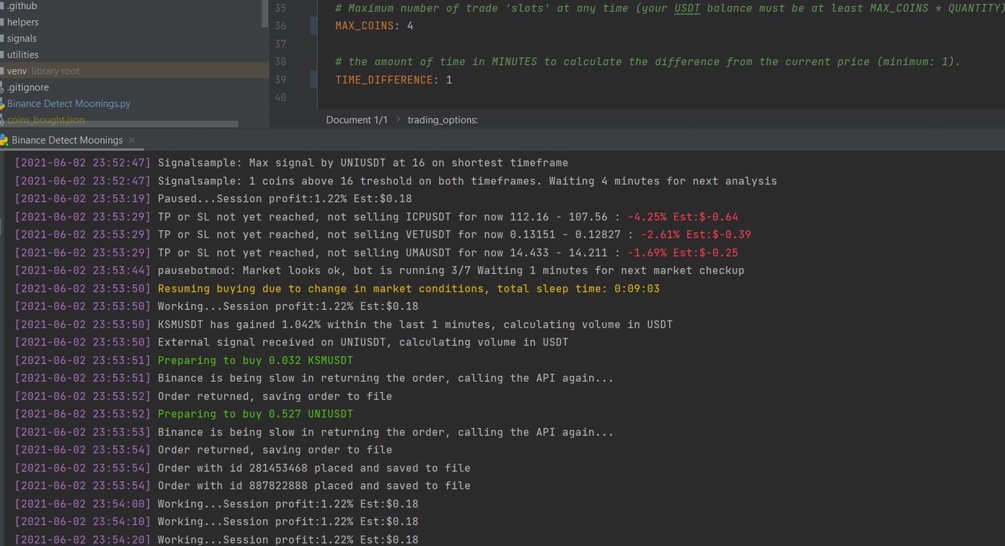Click the file icon beside coins_bought.json

[3, 120]
